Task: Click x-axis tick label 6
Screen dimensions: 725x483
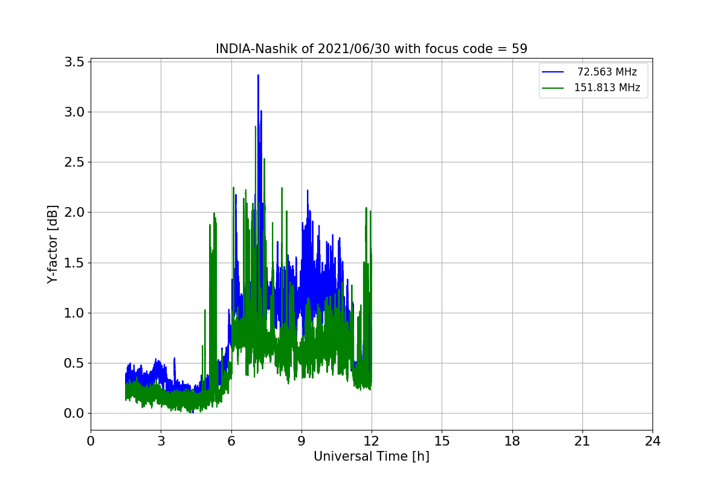Action: 231,441
